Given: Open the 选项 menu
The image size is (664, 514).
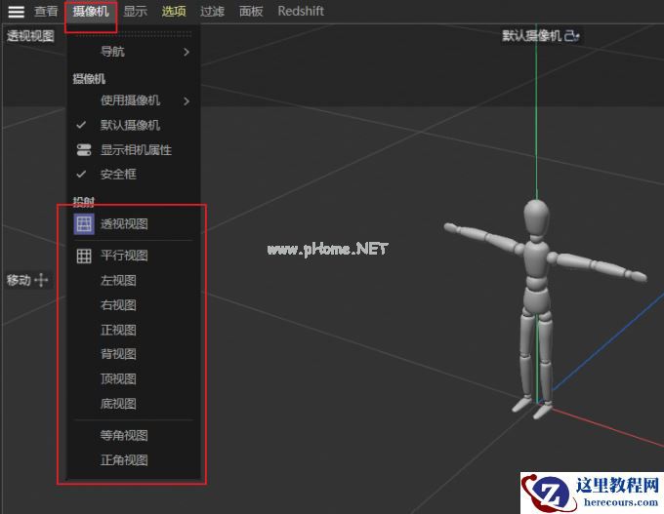Looking at the screenshot, I should coord(174,11).
